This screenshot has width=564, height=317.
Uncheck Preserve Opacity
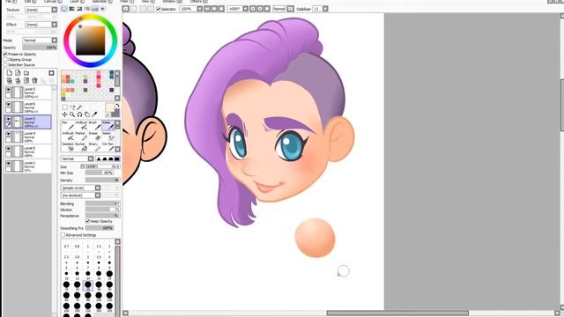pyautogui.click(x=5, y=54)
